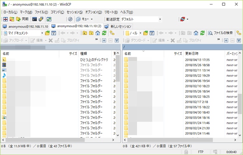The height and width of the screenshot is (155, 243).
Task: Open アップロード dropdown arrow
Action: coord(26,40)
